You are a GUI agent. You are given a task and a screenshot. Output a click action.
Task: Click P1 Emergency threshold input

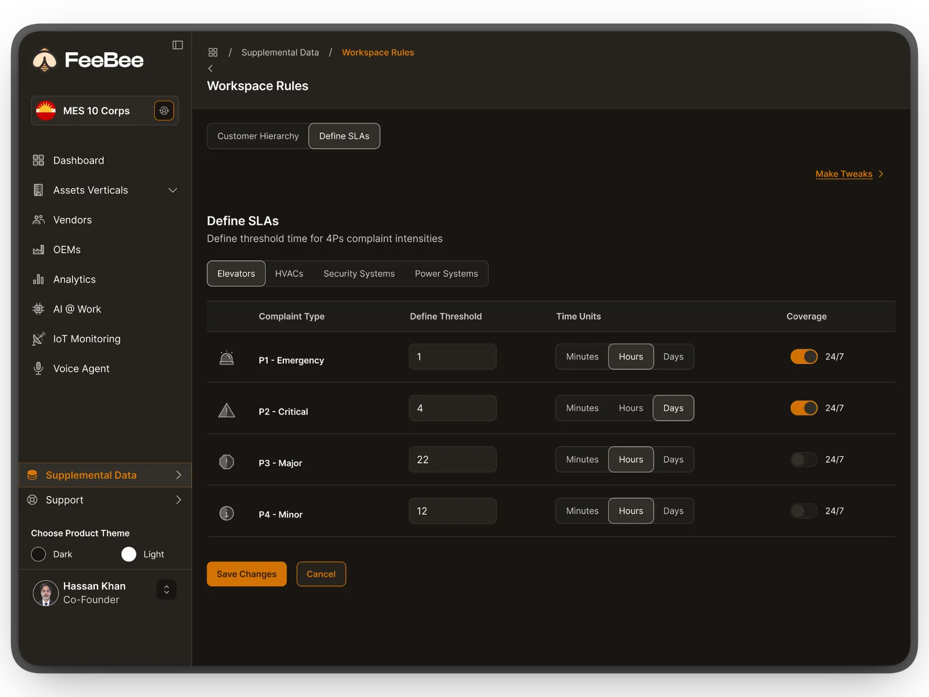tap(452, 357)
